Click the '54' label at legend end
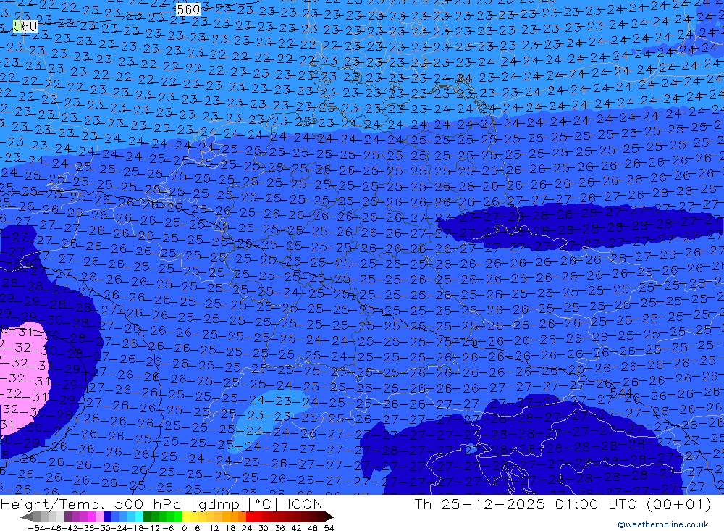The image size is (724, 531). coord(329,528)
